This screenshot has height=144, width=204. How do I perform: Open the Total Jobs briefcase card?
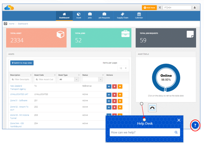(101, 38)
